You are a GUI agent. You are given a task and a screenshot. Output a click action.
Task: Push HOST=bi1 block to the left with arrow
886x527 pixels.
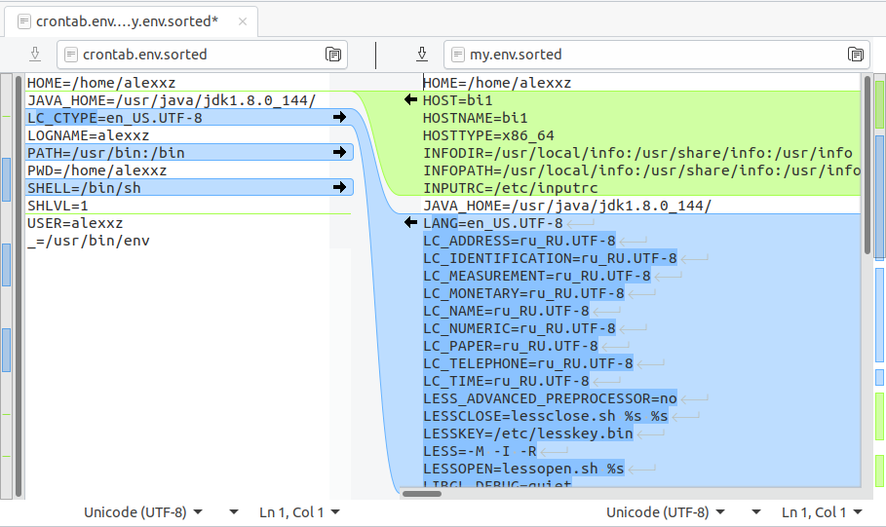click(x=410, y=100)
